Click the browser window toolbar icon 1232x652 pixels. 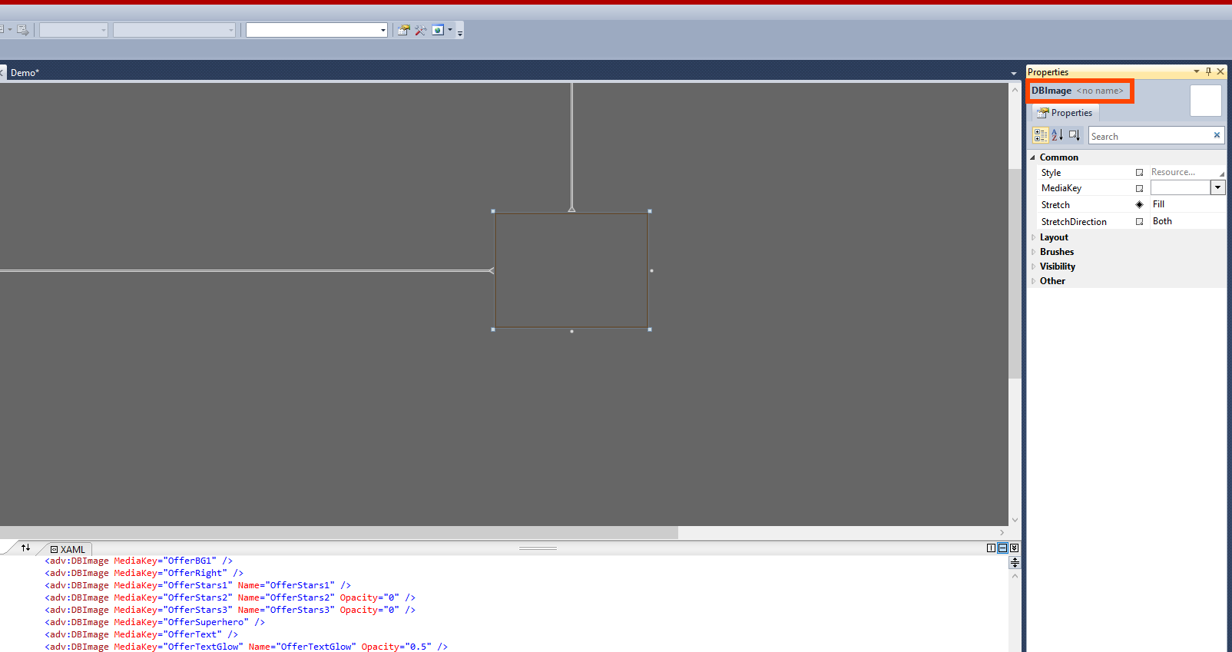pyautogui.click(x=438, y=30)
